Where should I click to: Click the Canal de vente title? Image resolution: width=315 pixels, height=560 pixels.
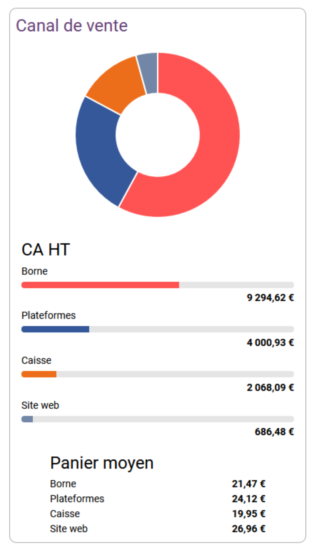(x=72, y=26)
